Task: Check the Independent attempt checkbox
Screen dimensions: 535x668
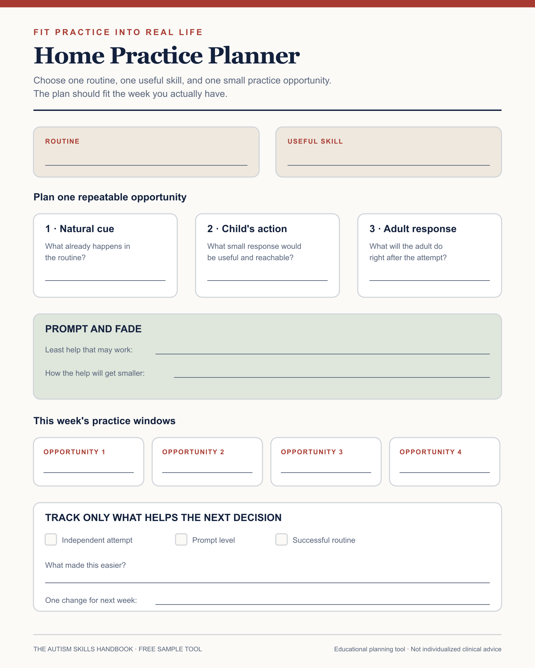Action: pyautogui.click(x=51, y=539)
